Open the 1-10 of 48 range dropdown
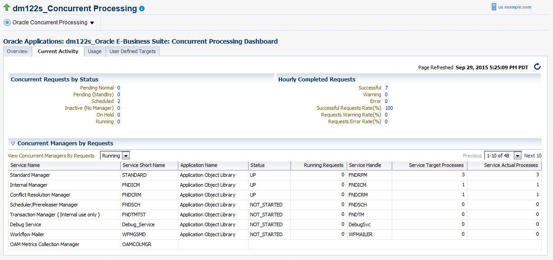This screenshot has width=553, height=260. coord(503,156)
